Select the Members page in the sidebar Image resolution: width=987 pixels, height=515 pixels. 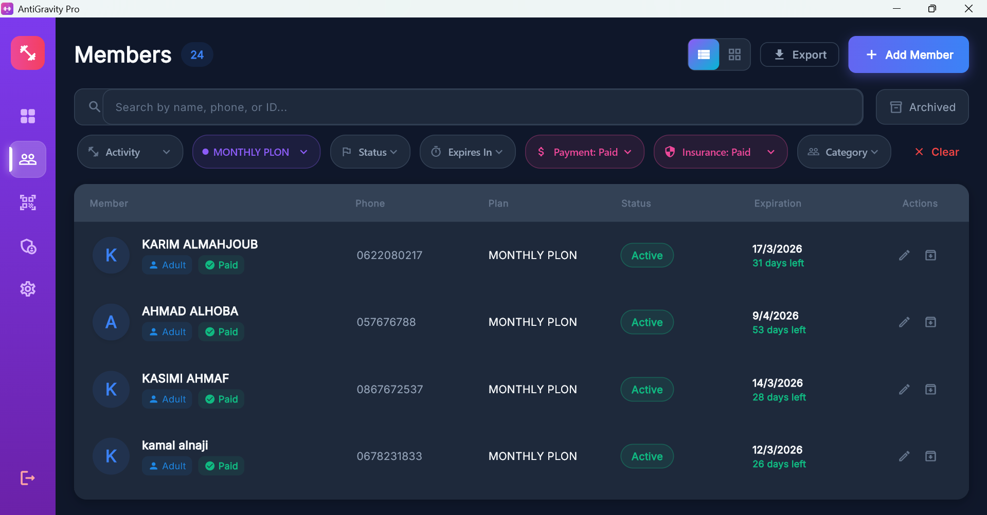(28, 159)
